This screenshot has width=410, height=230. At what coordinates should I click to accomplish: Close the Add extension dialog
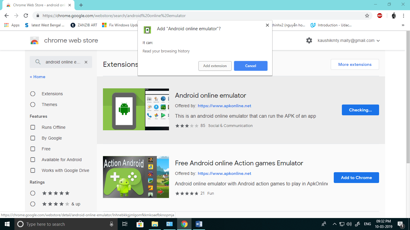267,25
